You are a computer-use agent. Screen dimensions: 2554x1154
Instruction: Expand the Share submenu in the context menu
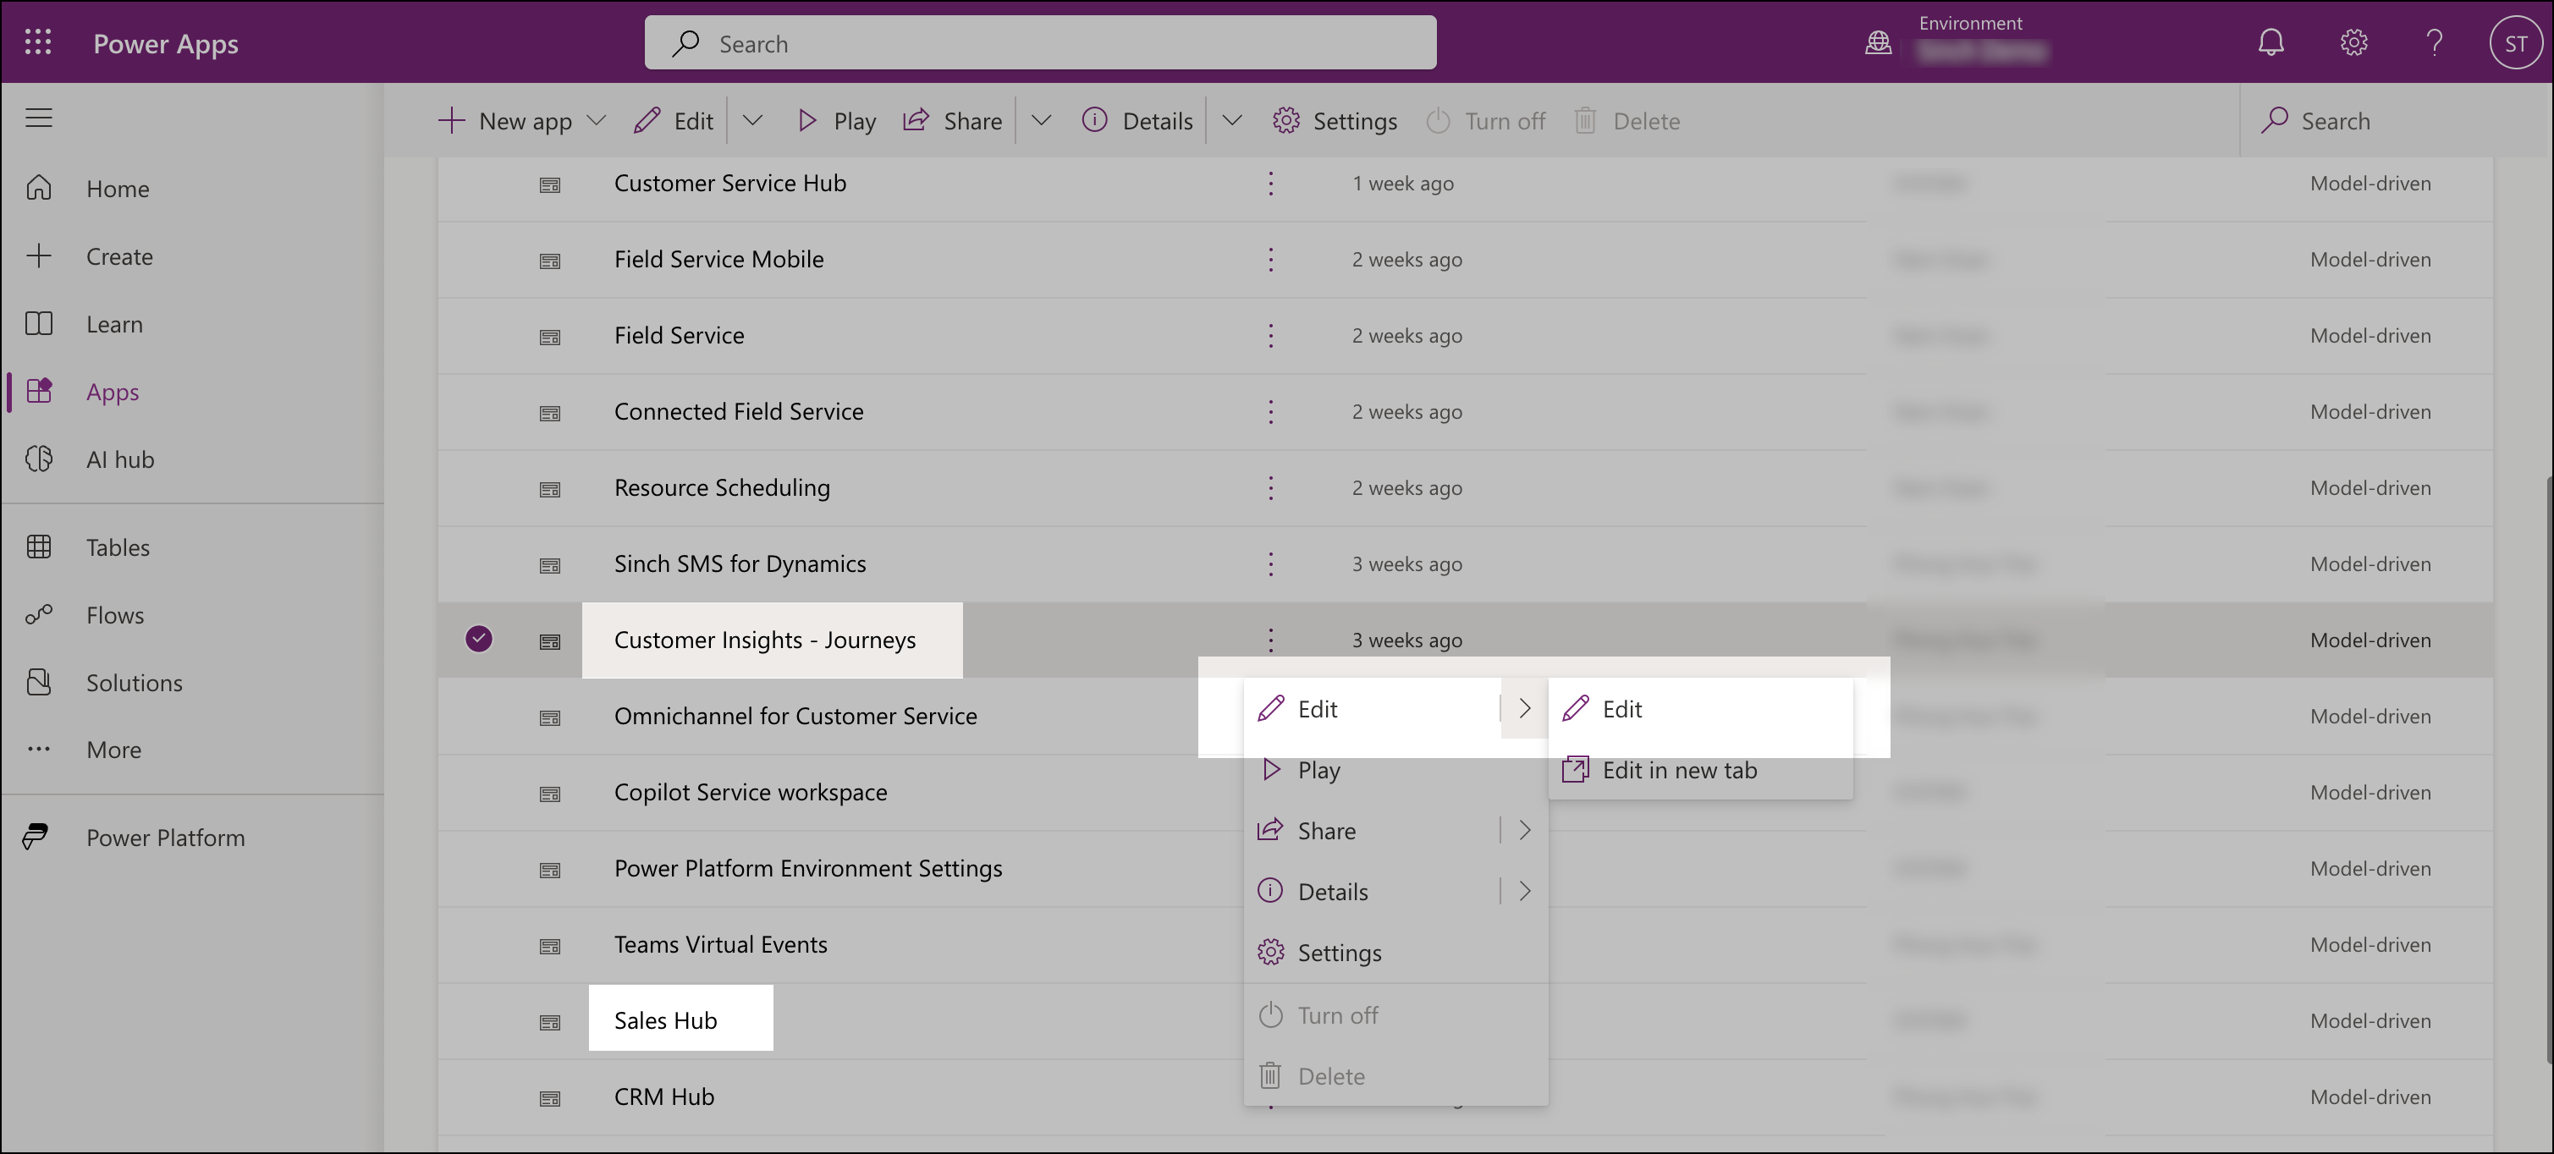coord(1524,831)
